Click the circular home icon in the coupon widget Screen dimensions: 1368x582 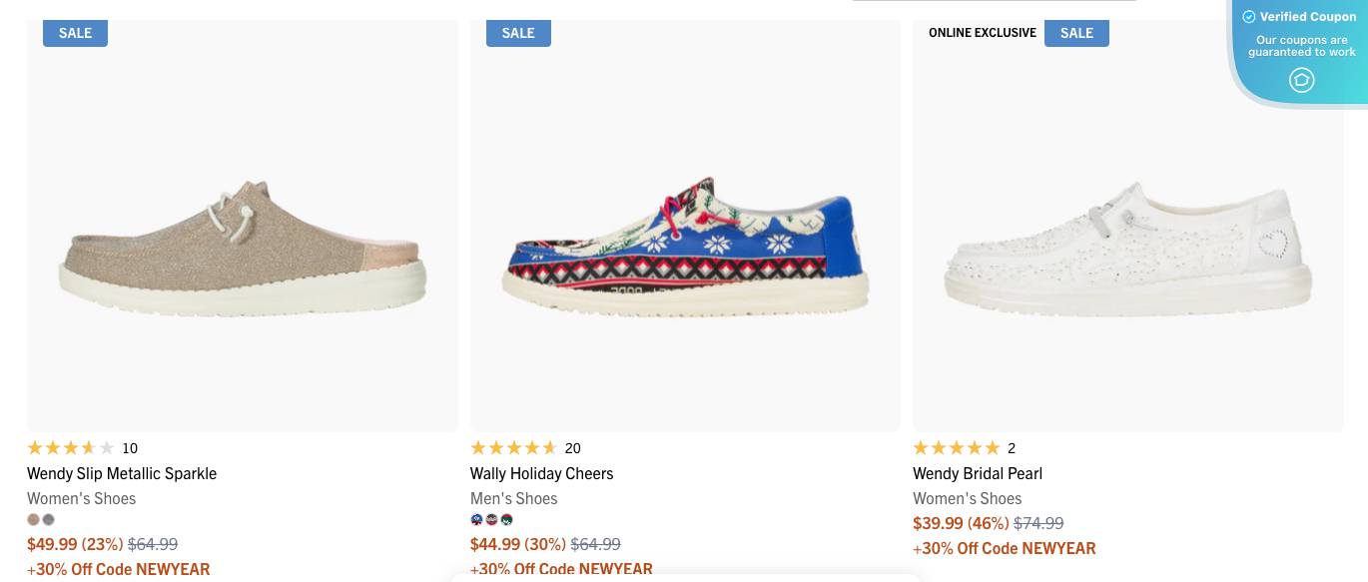(1301, 80)
